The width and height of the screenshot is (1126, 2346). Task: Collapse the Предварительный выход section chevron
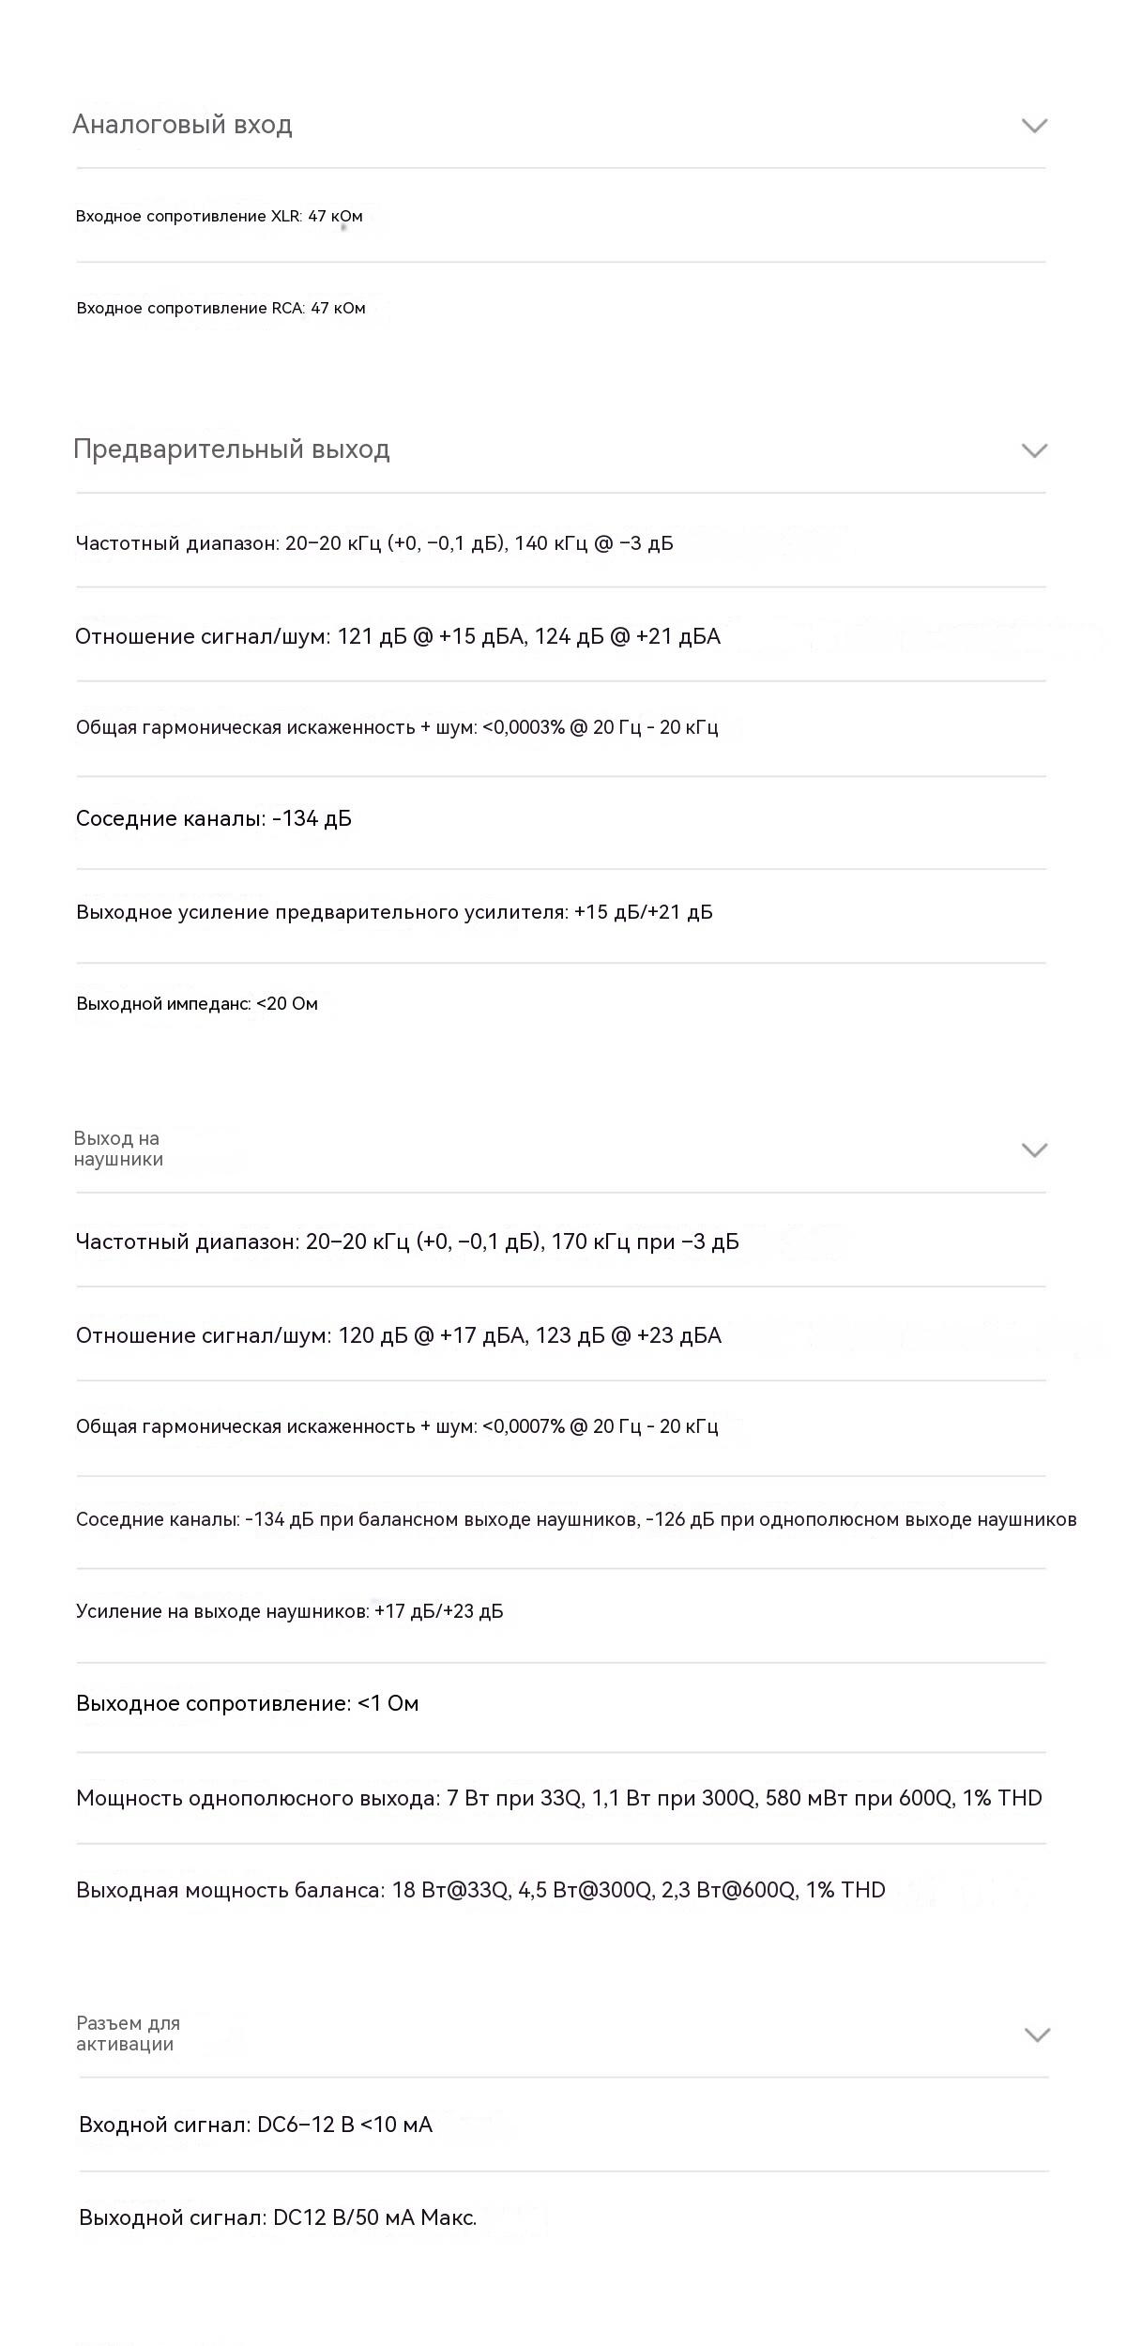point(1034,450)
